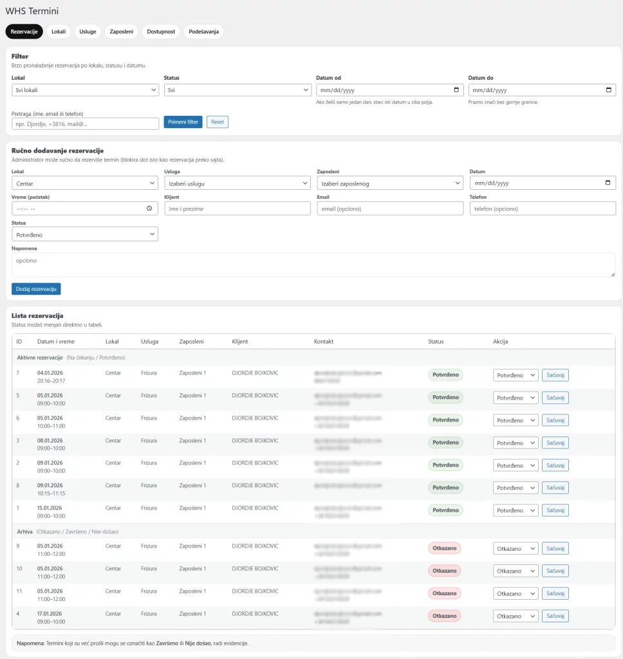
Task: Go to the Dostupnost tab
Action: click(x=161, y=32)
